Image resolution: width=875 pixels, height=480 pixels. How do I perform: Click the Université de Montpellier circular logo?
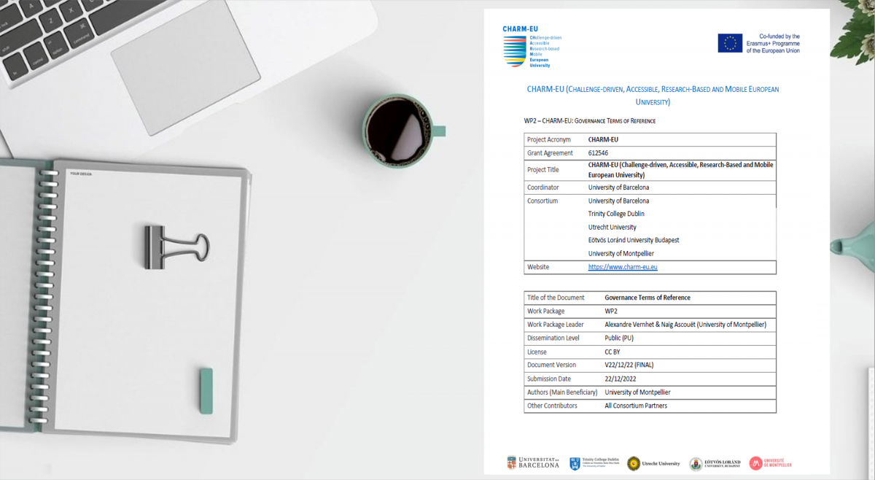coord(756,462)
